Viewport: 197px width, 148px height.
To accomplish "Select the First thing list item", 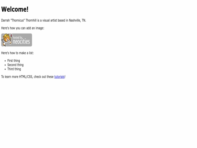I will click(13, 61).
